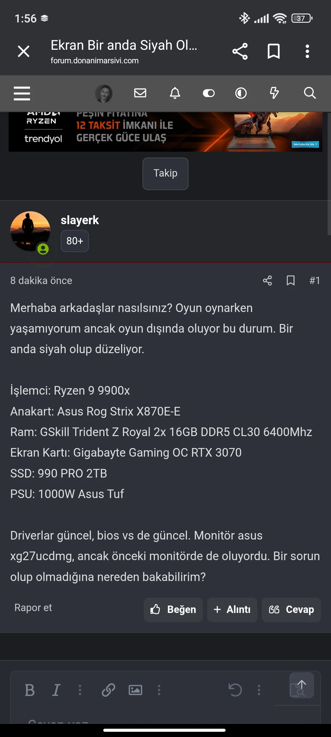331x737 pixels.
Task: Bookmark page using browser bookmark icon
Action: click(x=274, y=51)
